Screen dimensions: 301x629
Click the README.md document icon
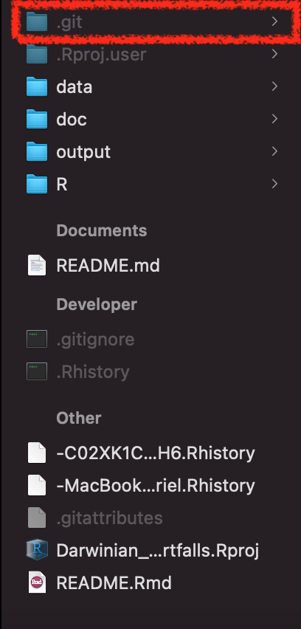(x=37, y=265)
